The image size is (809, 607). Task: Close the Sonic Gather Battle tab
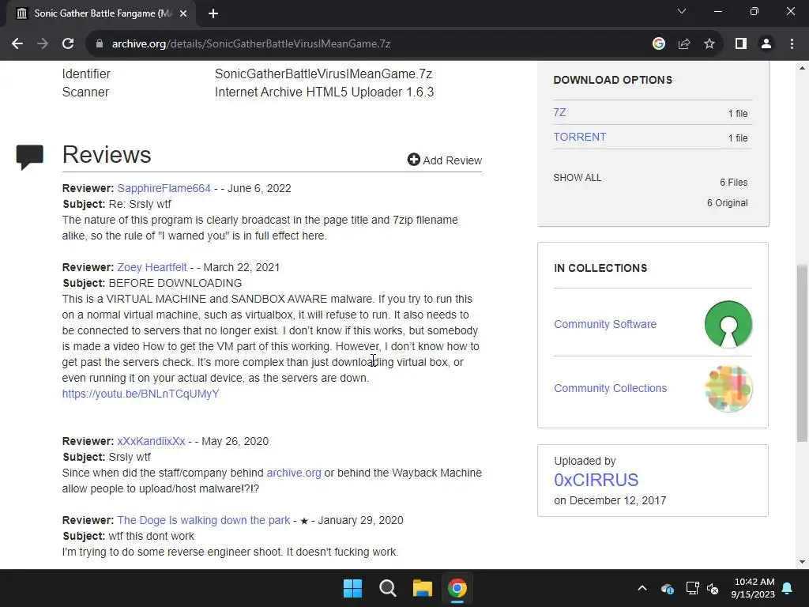click(183, 13)
